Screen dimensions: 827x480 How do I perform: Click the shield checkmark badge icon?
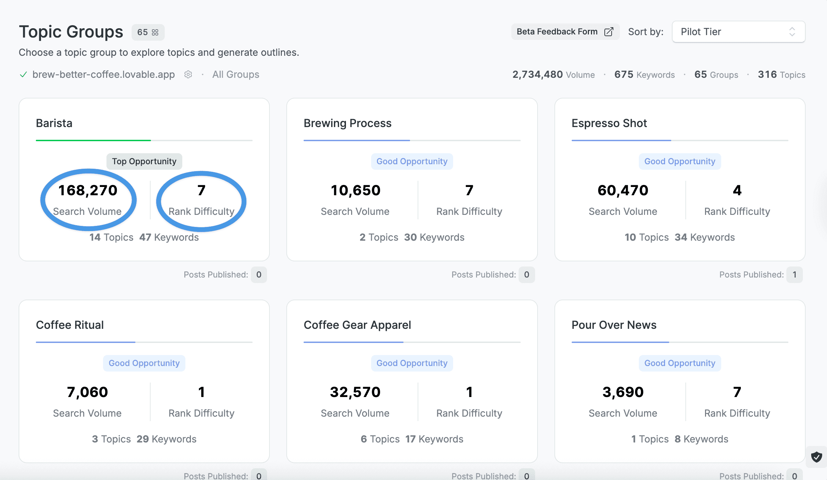pos(816,457)
